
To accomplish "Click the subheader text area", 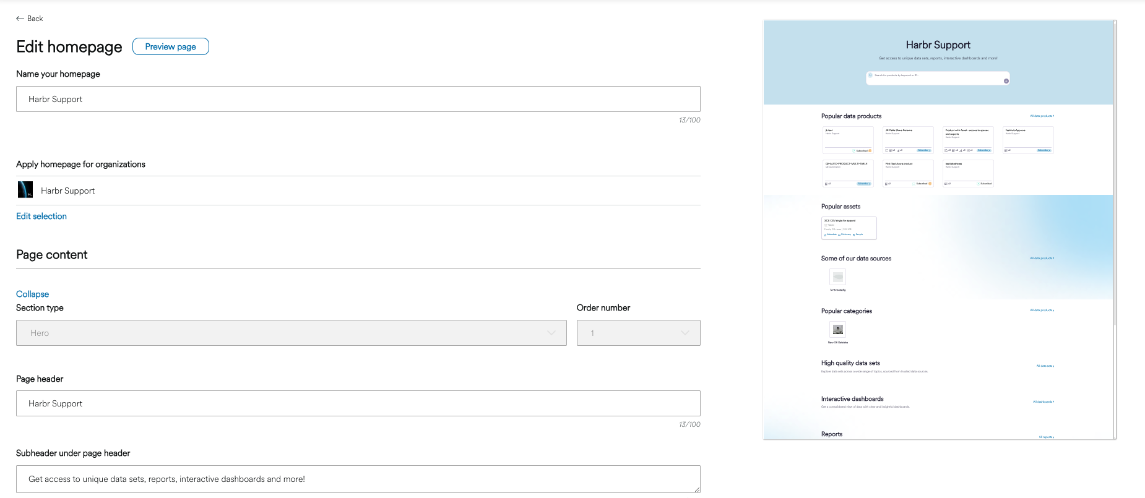I will point(358,479).
